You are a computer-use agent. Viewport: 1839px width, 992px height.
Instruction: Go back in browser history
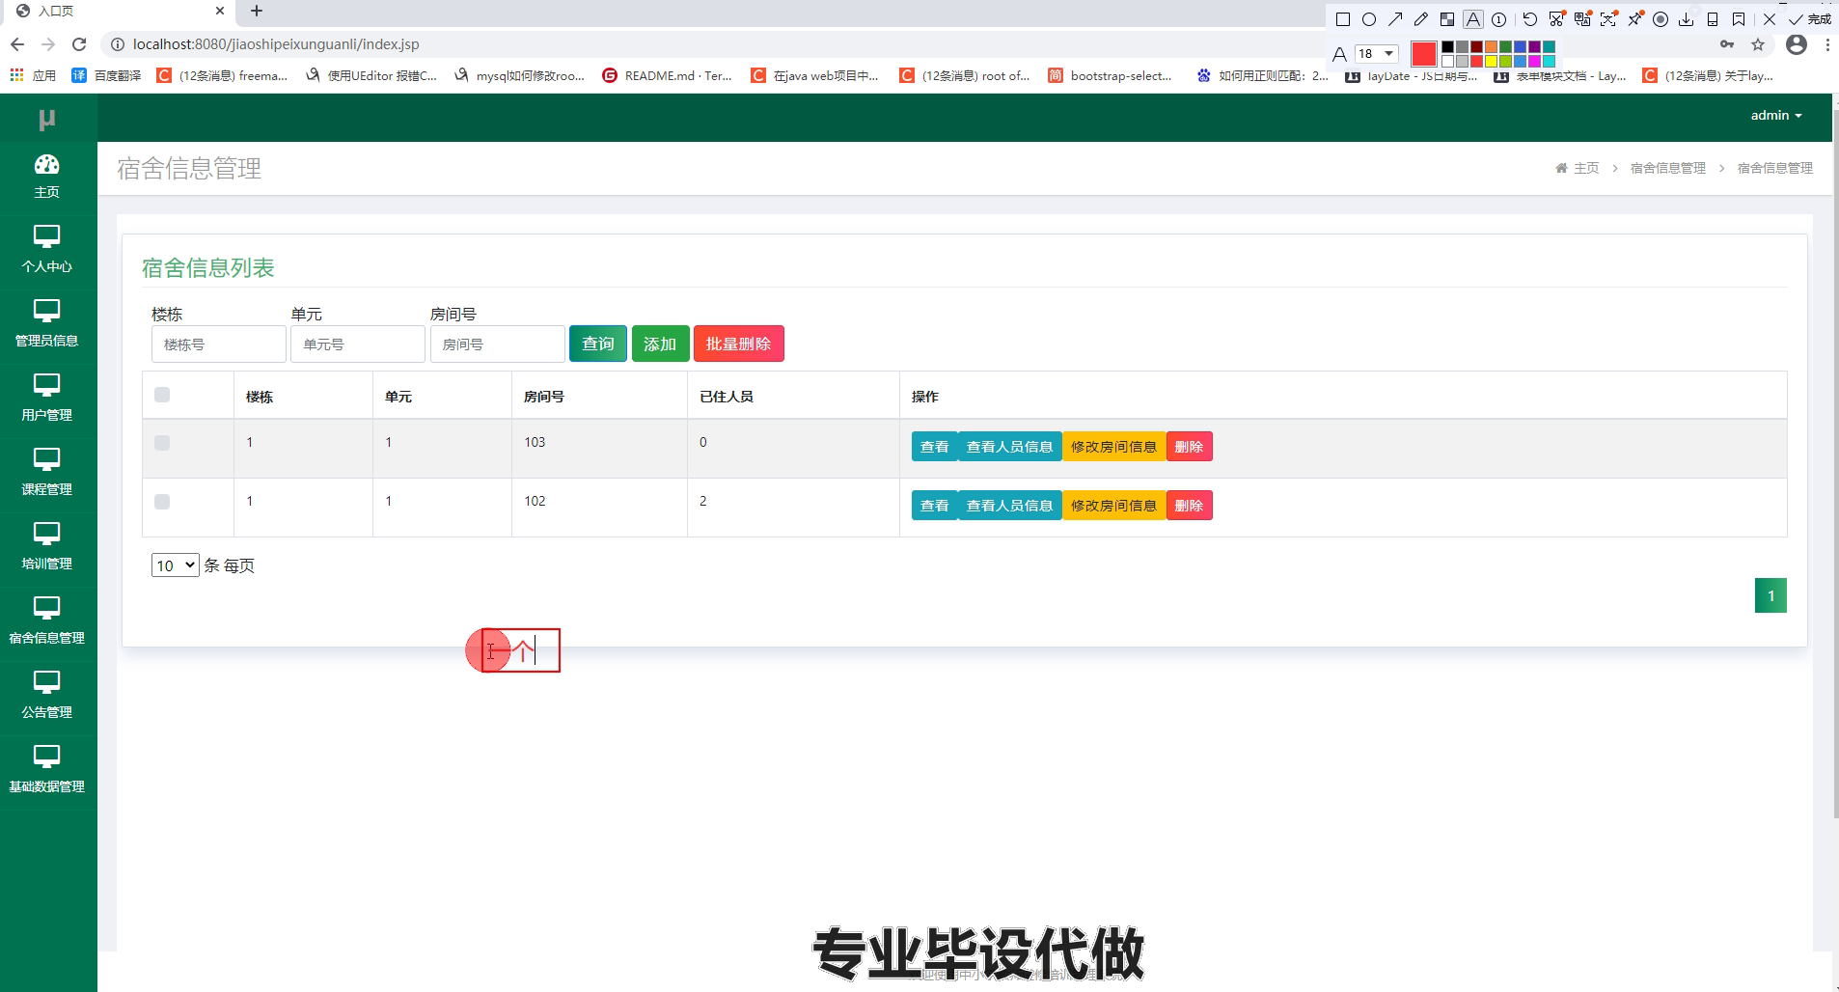(17, 44)
